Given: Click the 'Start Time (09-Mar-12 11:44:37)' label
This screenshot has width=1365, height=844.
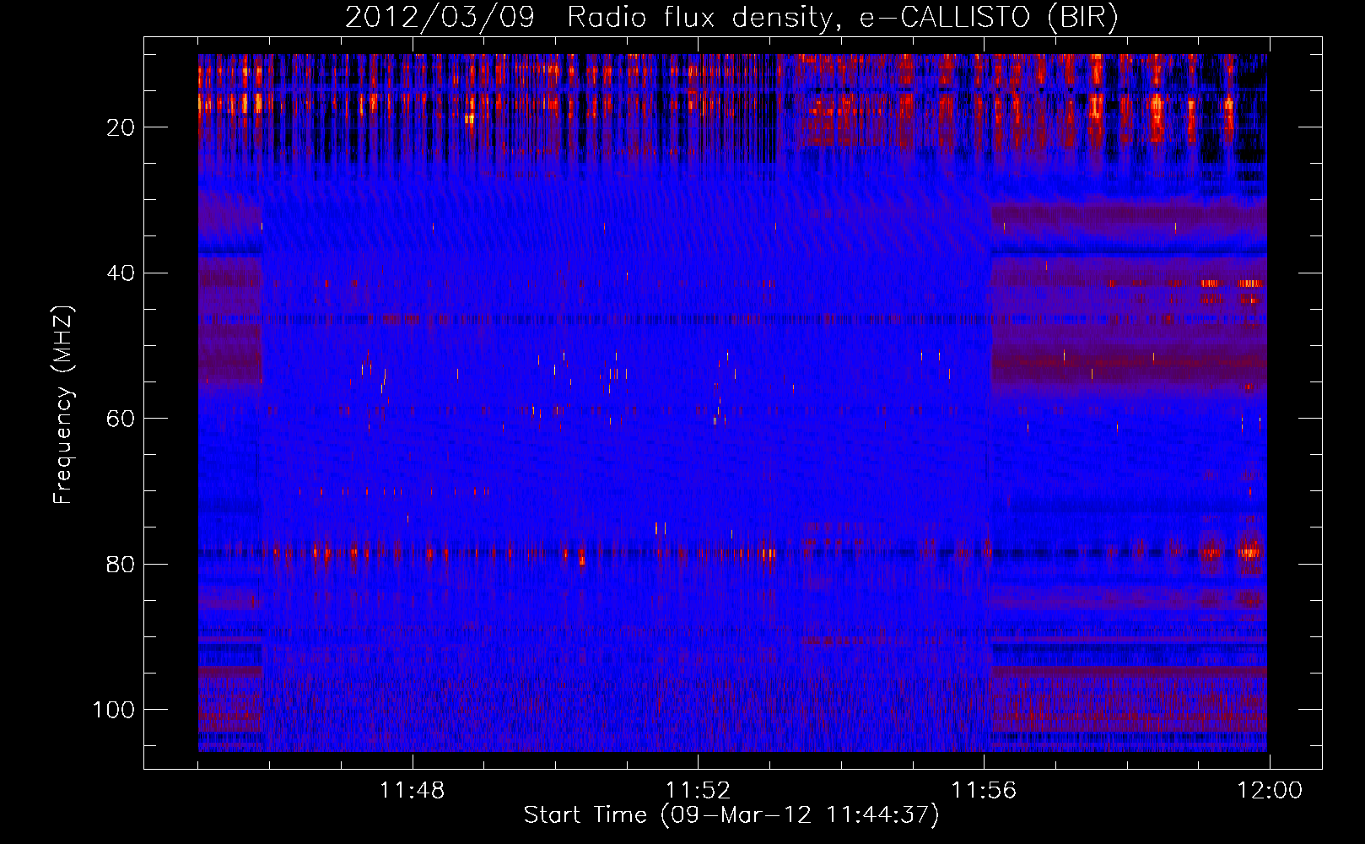Looking at the screenshot, I should click(x=731, y=815).
